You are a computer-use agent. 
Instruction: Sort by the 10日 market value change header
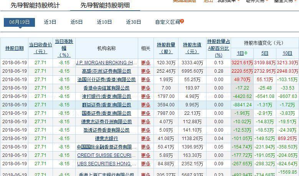pyautogui.click(x=287, y=53)
